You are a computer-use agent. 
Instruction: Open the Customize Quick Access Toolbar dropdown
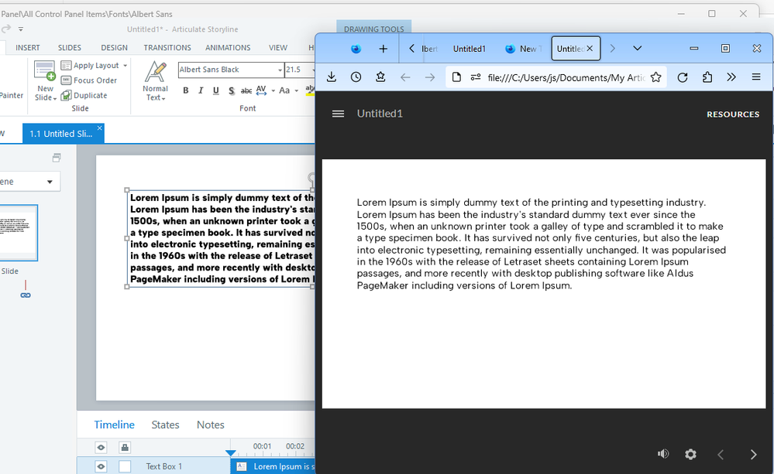point(21,29)
